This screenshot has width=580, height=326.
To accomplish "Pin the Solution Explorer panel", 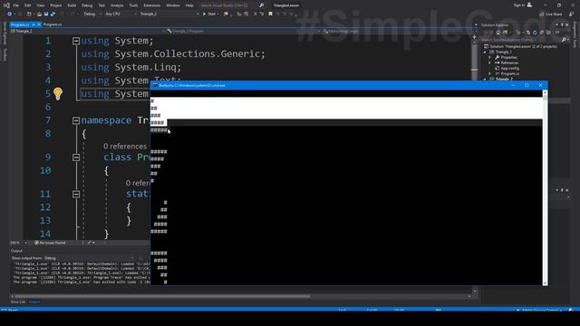I will click(562, 25).
